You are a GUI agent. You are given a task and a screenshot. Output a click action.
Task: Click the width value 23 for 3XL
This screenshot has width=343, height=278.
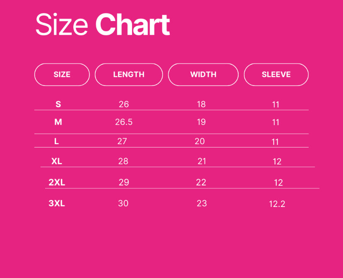[x=202, y=203]
